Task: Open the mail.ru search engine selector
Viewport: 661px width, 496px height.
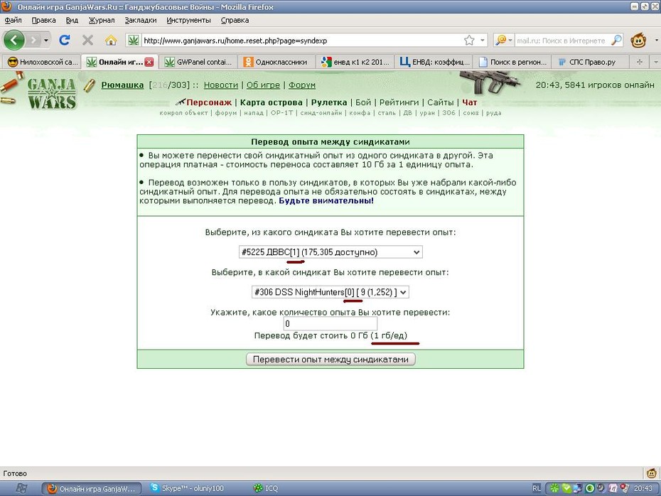Action: pos(504,41)
